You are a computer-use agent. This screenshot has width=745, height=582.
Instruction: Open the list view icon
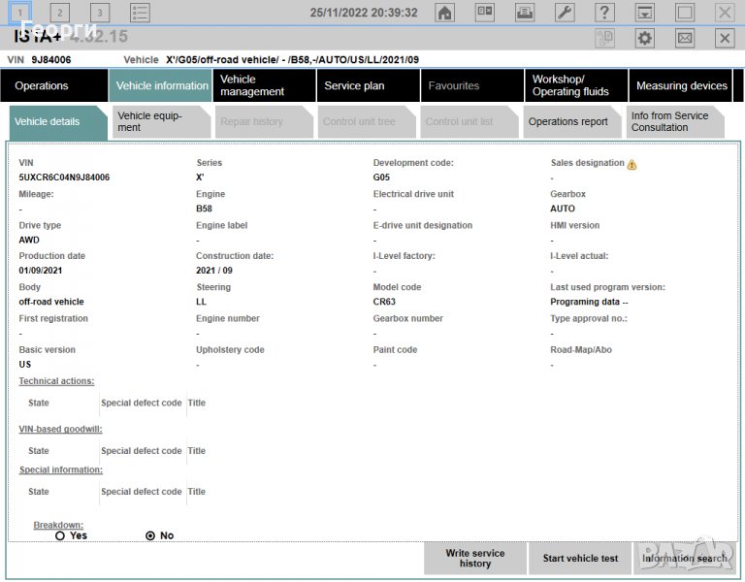click(140, 13)
